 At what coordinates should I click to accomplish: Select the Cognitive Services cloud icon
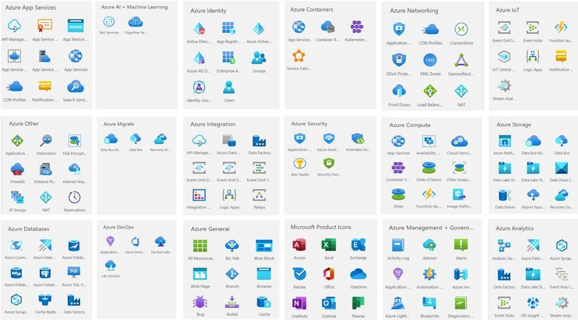click(136, 23)
